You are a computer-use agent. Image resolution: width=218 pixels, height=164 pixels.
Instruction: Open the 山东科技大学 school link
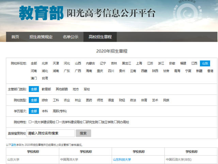tap(122, 160)
